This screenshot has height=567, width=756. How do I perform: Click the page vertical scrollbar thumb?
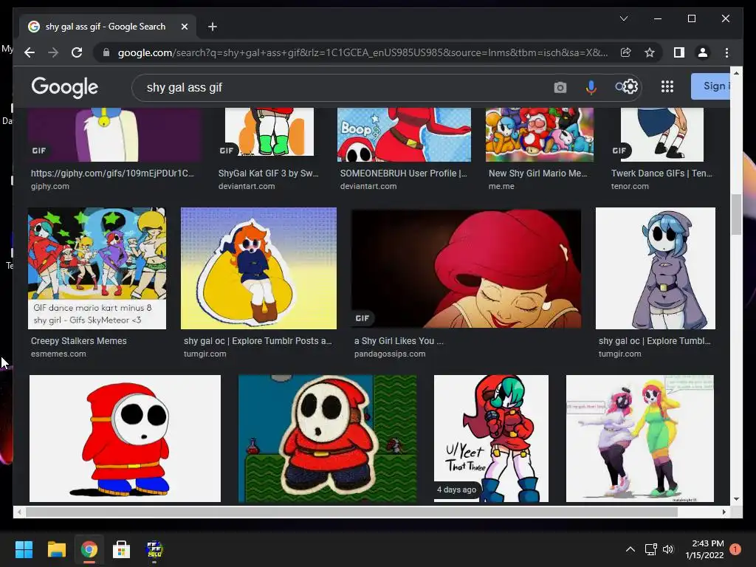[736, 215]
